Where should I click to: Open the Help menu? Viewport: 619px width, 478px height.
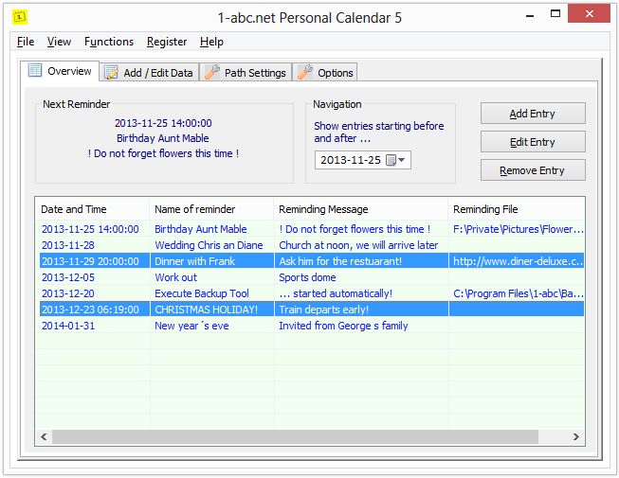211,42
